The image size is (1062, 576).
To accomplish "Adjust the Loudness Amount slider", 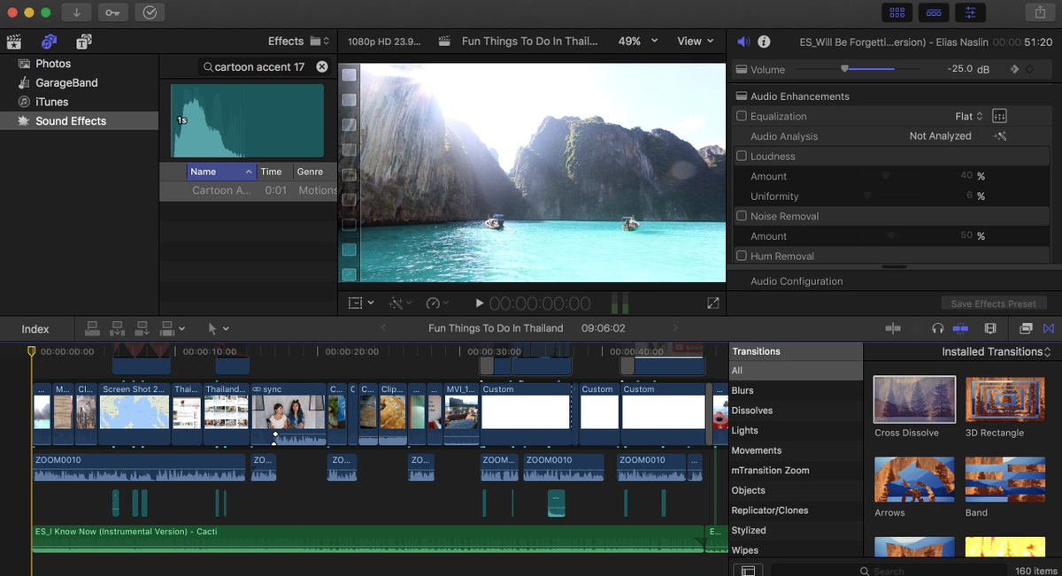I will [886, 176].
